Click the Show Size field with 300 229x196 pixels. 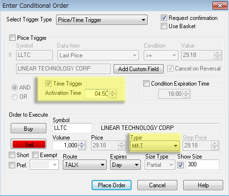203,164
